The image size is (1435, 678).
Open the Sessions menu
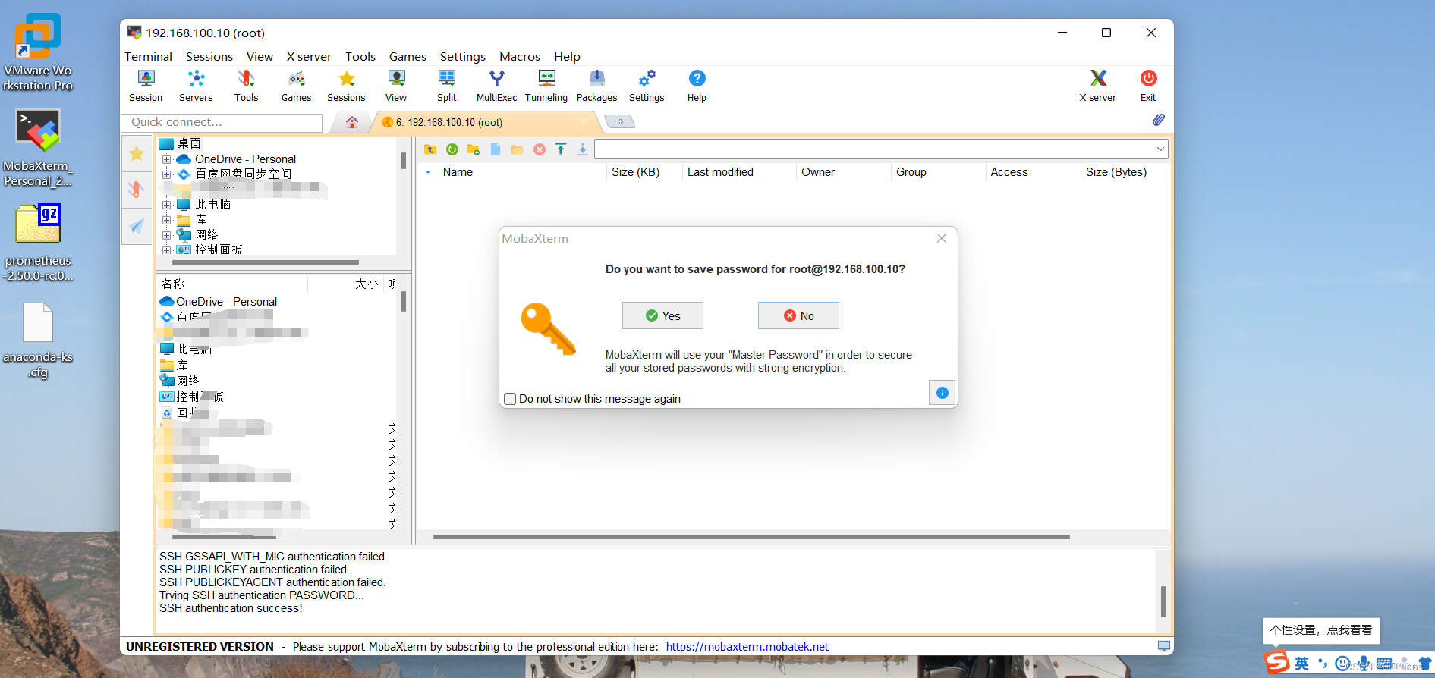(209, 57)
